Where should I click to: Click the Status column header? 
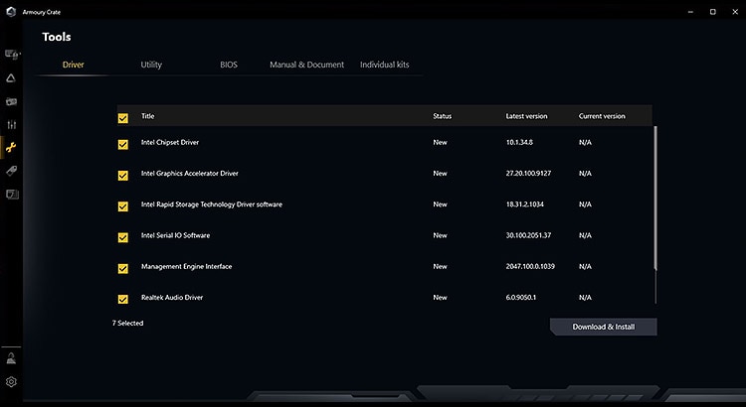tap(442, 116)
